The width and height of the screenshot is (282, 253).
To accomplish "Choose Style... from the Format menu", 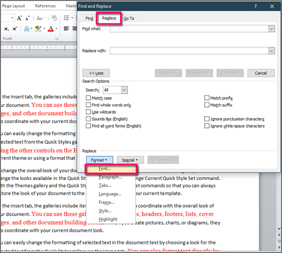I will click(111, 211).
